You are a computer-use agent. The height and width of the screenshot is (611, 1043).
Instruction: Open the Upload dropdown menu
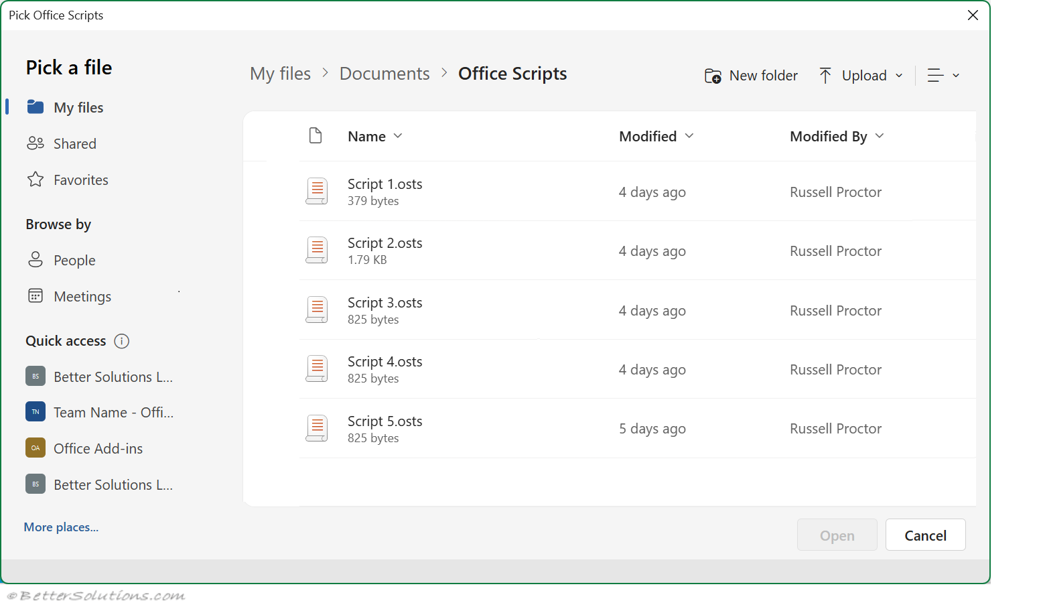coord(861,76)
